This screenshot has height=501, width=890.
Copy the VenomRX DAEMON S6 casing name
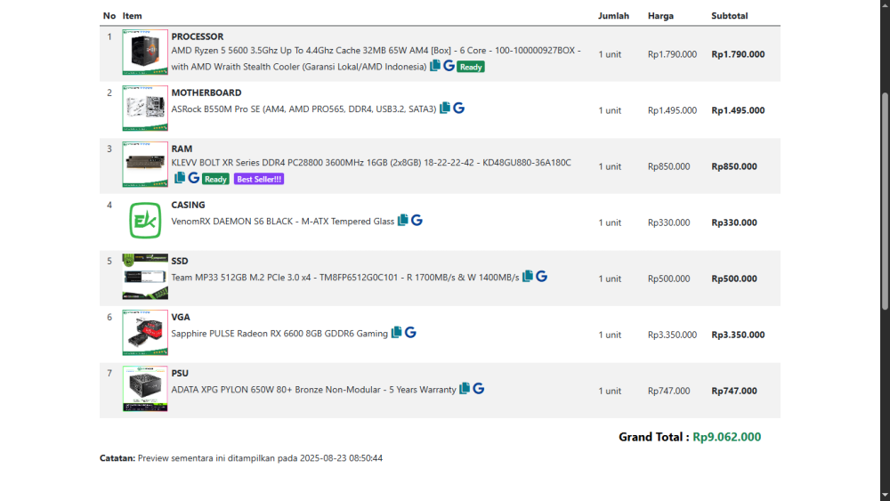coord(403,220)
